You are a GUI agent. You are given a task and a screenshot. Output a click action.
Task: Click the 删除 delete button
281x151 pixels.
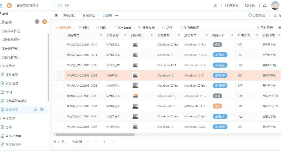(x=84, y=28)
